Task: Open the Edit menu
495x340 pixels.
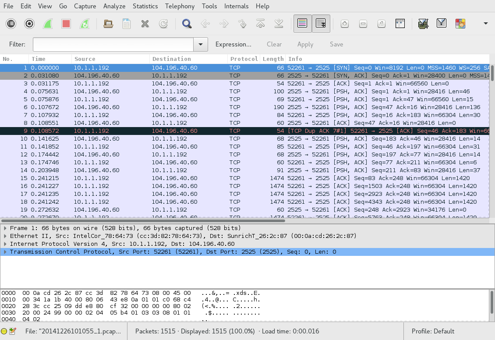Action: click(x=25, y=6)
